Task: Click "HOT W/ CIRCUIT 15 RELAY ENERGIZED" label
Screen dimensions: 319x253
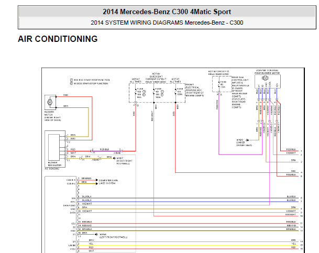Action: point(218,73)
